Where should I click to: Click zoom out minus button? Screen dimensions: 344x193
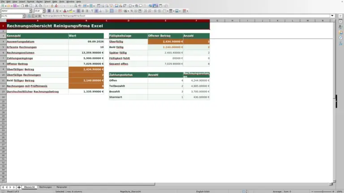312,192
